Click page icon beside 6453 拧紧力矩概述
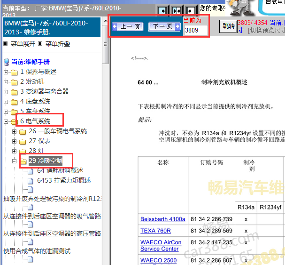This screenshot has height=265, width=285. point(31,181)
